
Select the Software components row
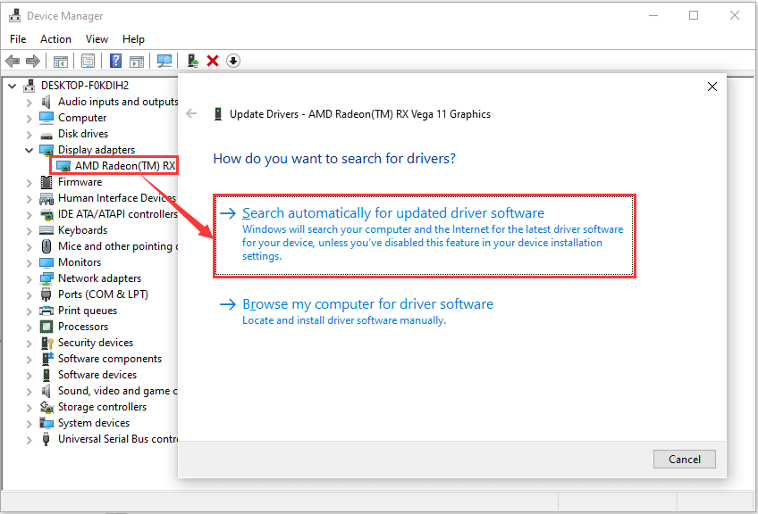[110, 359]
